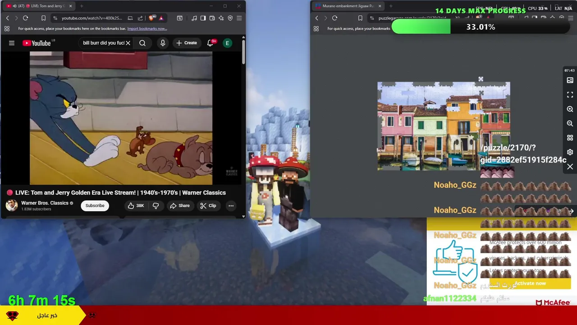Open the green E account avatar

[x=228, y=43]
